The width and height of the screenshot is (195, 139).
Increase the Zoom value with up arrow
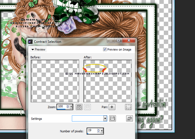(68, 106)
